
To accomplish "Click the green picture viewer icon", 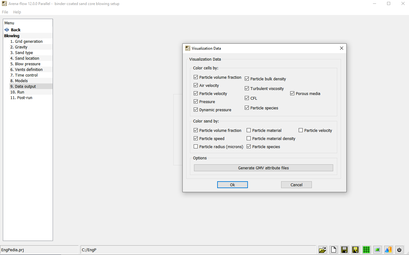I will pyautogui.click(x=377, y=250).
